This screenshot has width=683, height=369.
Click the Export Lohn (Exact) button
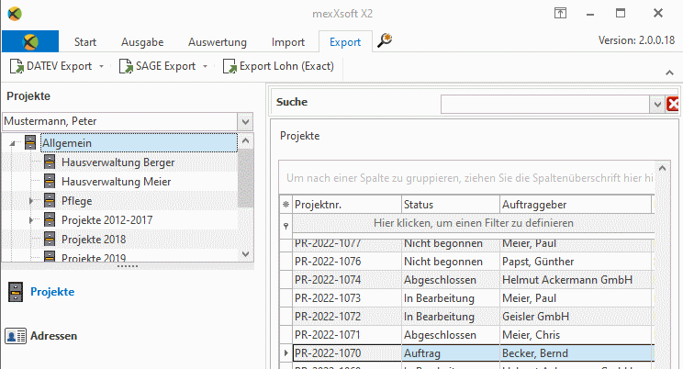[x=279, y=66]
